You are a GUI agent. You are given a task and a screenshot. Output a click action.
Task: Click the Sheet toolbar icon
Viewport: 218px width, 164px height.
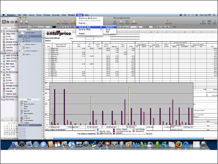27,22
